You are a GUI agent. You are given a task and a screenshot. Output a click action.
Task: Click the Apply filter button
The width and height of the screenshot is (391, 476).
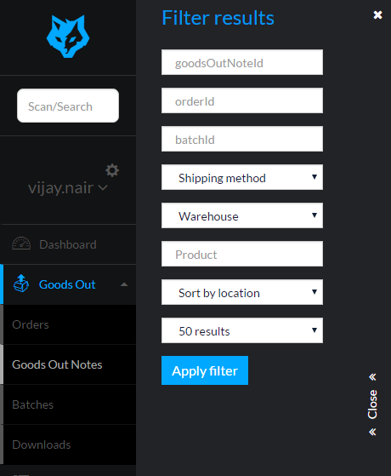pos(205,370)
